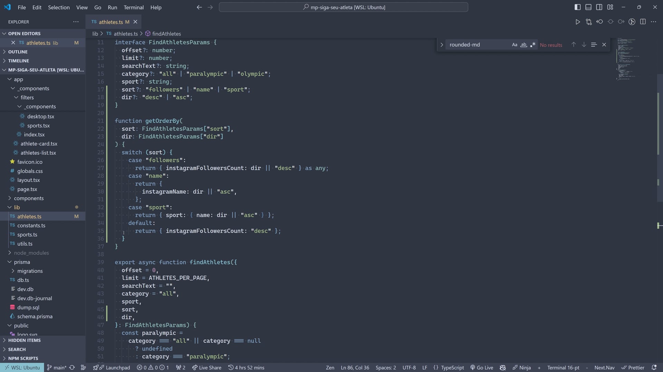
Task: Click the Go Live status bar item
Action: (481, 368)
